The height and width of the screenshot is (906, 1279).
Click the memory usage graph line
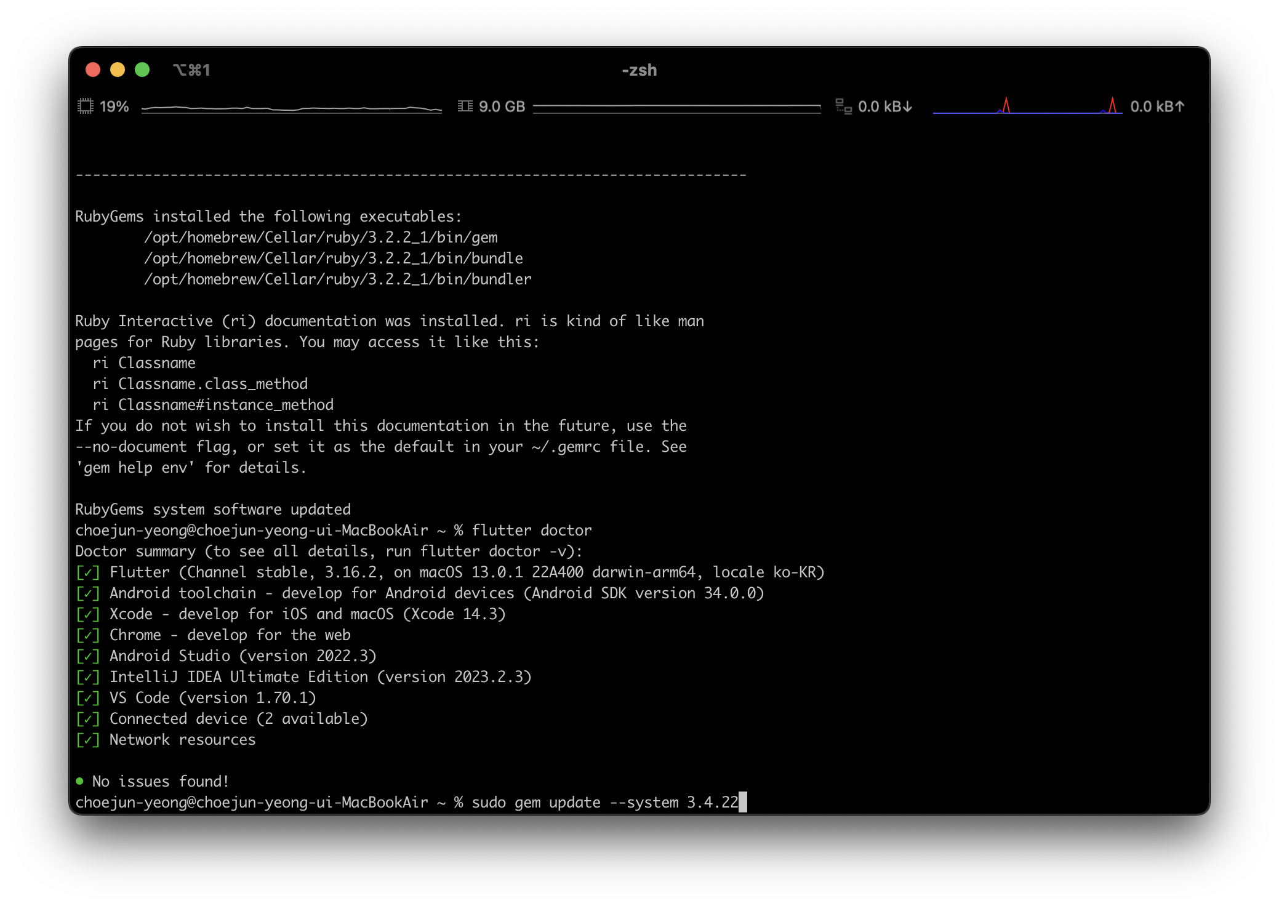[676, 107]
